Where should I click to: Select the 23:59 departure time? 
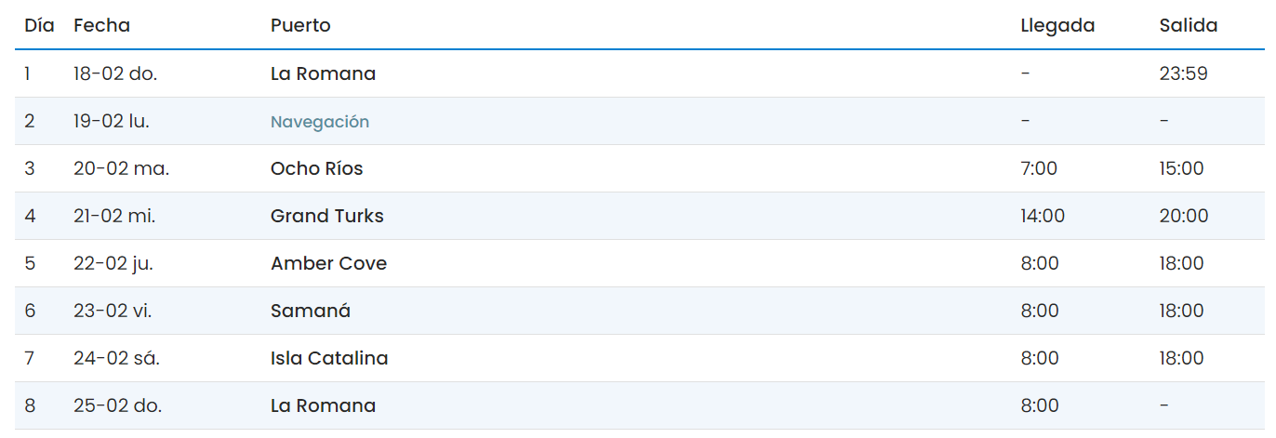point(1183,73)
